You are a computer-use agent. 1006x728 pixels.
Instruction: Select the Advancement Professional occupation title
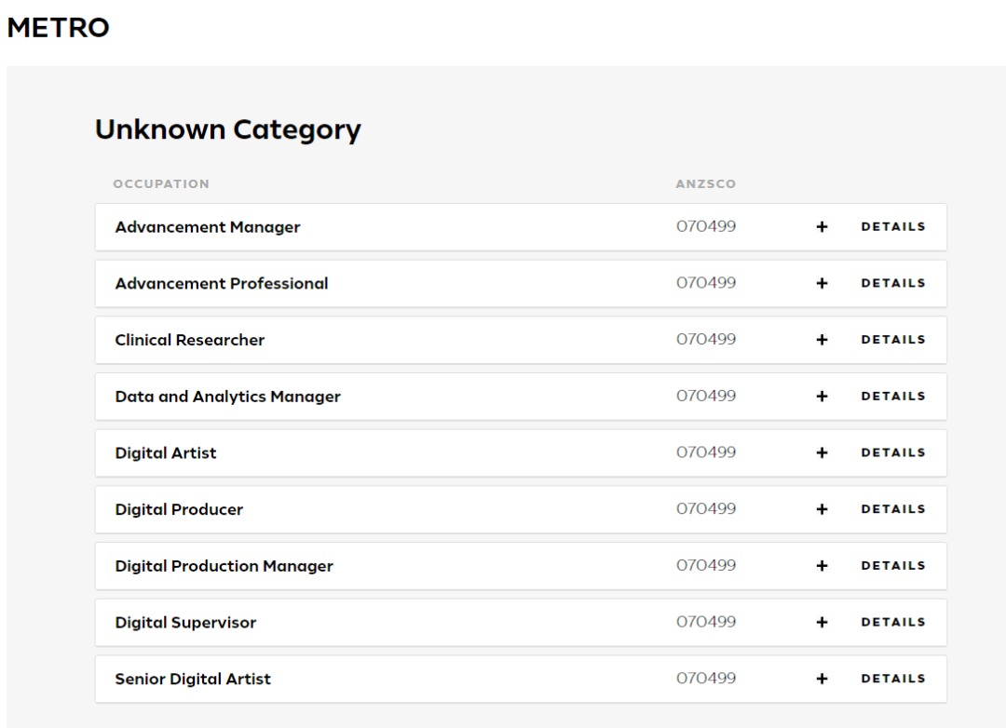222,284
